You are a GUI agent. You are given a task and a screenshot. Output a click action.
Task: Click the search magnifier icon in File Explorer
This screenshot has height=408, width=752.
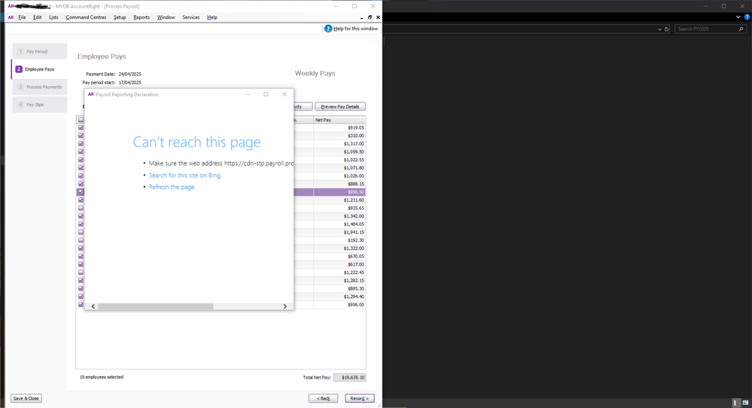(x=741, y=29)
